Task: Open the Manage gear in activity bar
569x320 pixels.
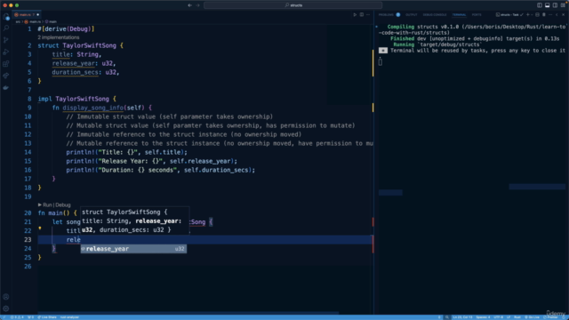Action: point(6,308)
